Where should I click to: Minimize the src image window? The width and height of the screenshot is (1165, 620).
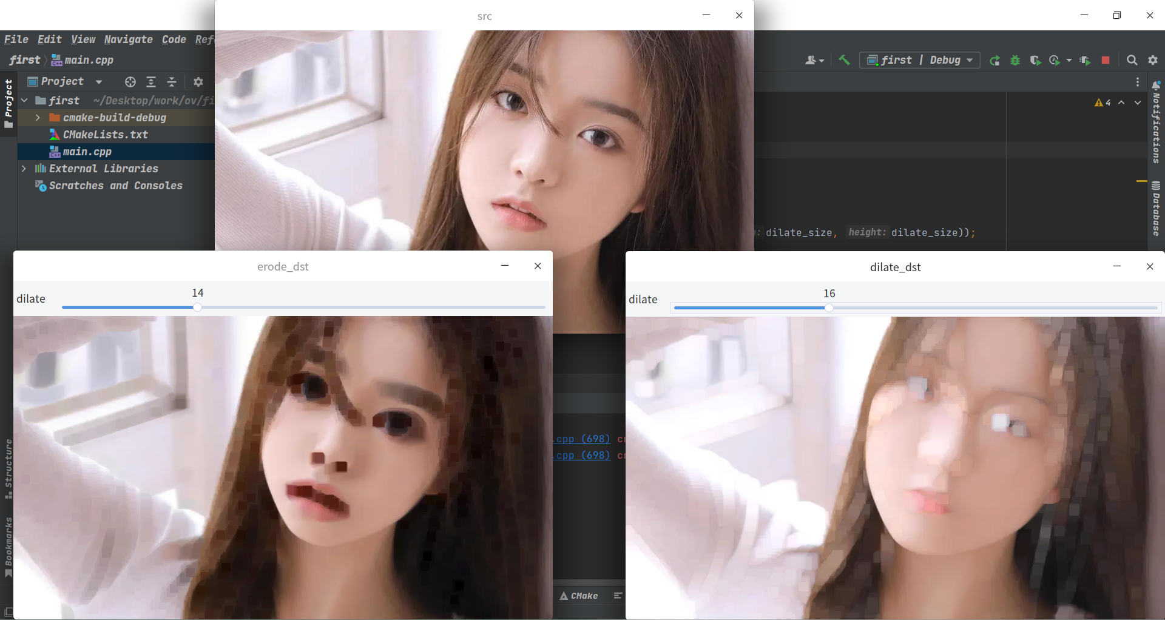(x=706, y=15)
